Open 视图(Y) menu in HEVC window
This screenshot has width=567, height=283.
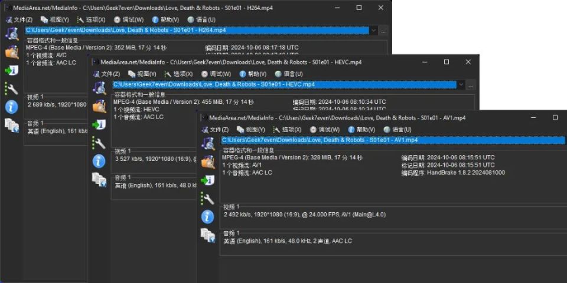[142, 74]
